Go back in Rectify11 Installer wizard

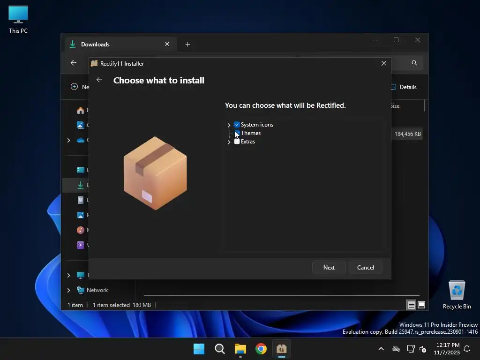99,80
